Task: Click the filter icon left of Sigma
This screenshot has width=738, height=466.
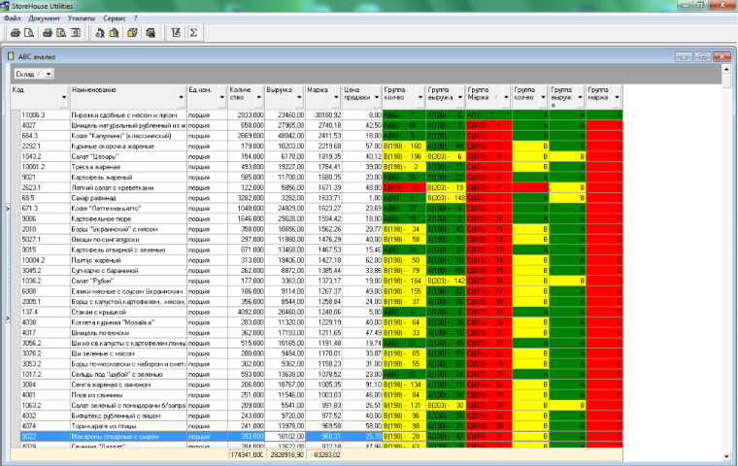Action: tap(176, 32)
